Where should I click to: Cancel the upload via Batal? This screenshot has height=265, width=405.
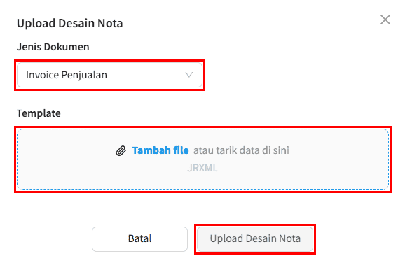[139, 238]
